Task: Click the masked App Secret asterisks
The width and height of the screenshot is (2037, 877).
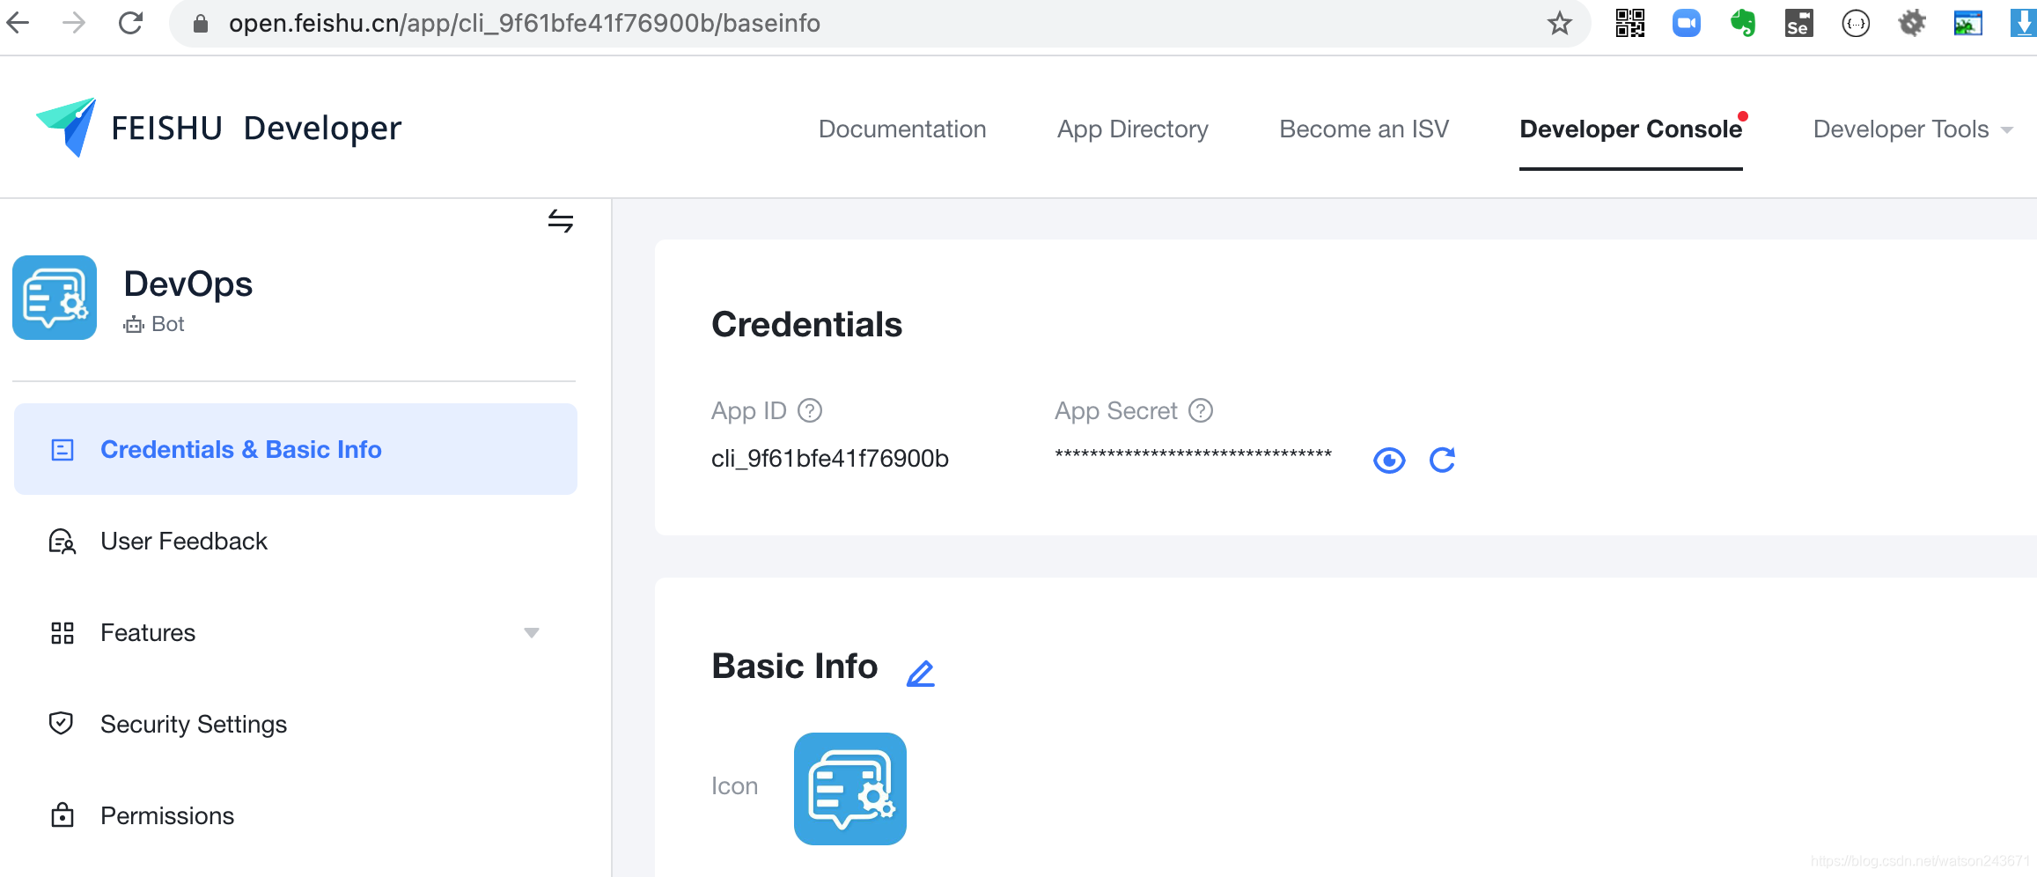Action: (1194, 455)
